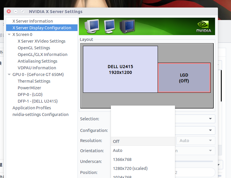
Task: Open the Configuration dropdown arrow
Action: pyautogui.click(x=210, y=130)
